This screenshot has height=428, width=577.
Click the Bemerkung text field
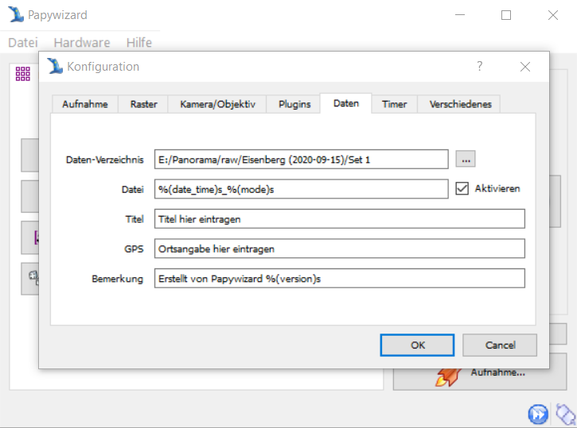click(340, 278)
